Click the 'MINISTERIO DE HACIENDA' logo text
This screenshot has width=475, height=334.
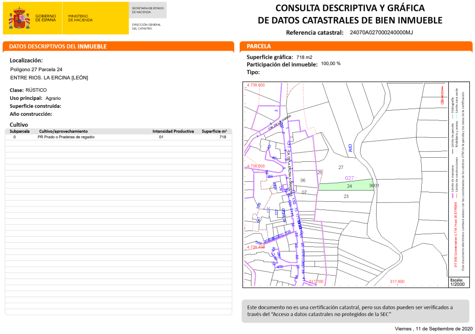80,18
